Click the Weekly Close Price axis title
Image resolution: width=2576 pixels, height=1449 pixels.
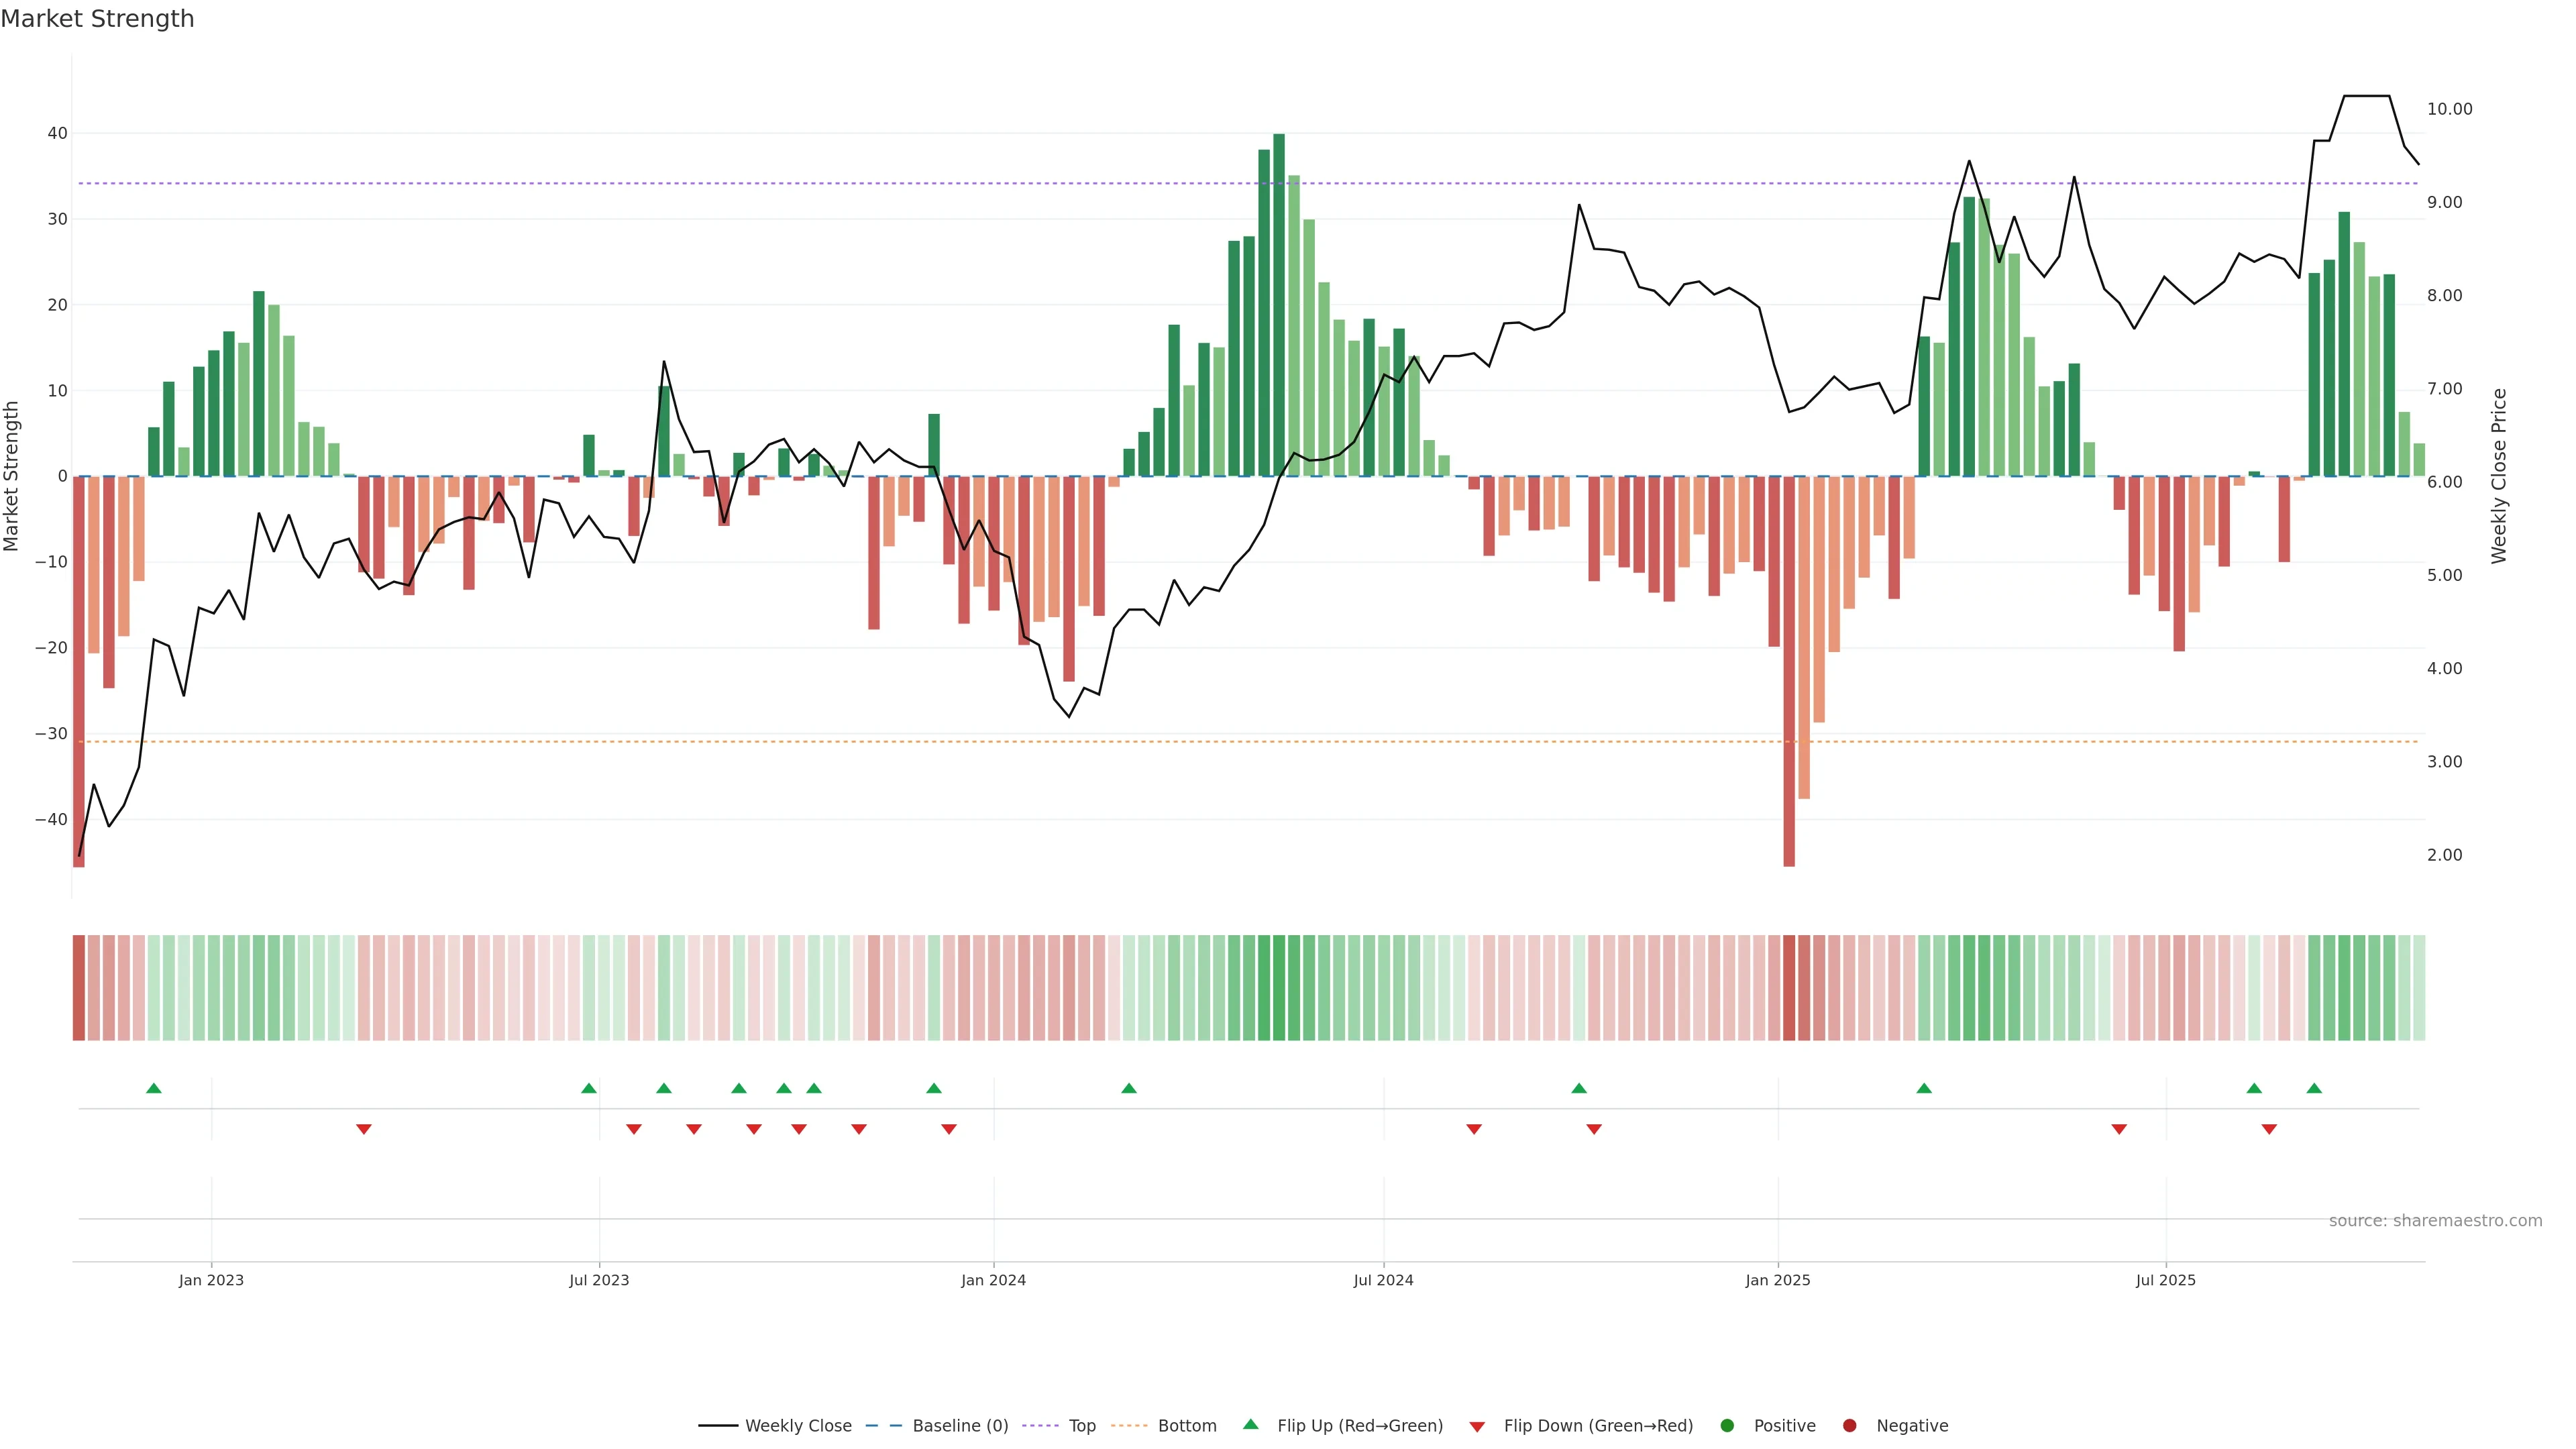pos(2499,476)
